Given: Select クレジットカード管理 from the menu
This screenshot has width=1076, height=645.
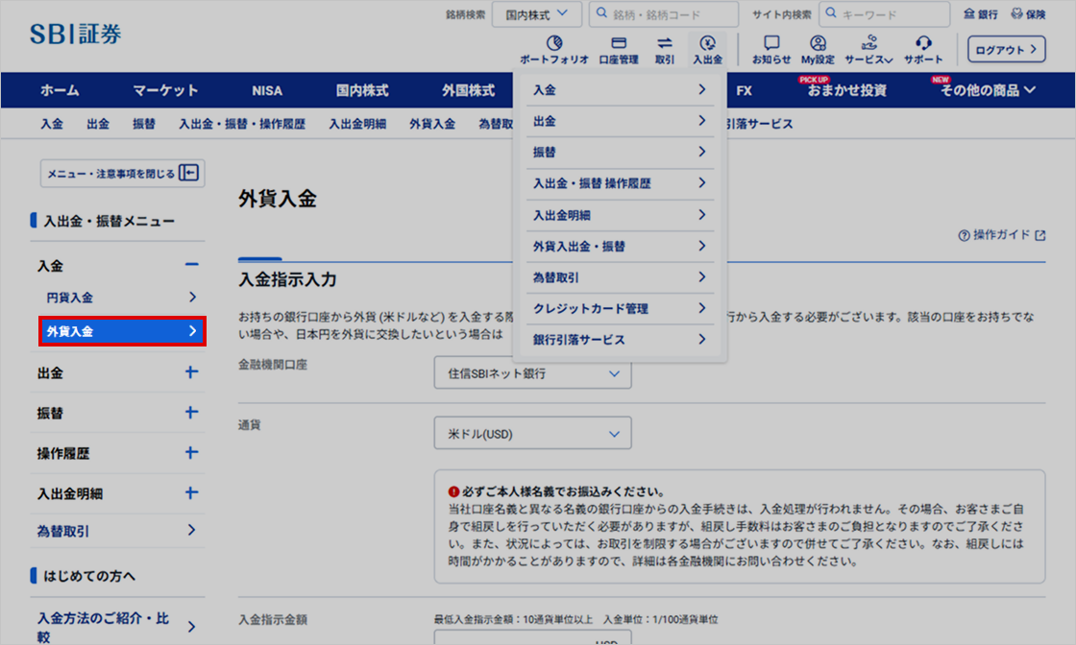Looking at the screenshot, I should click(x=620, y=308).
